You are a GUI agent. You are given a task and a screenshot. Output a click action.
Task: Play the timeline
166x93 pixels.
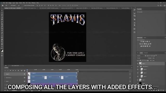pos(10,71)
